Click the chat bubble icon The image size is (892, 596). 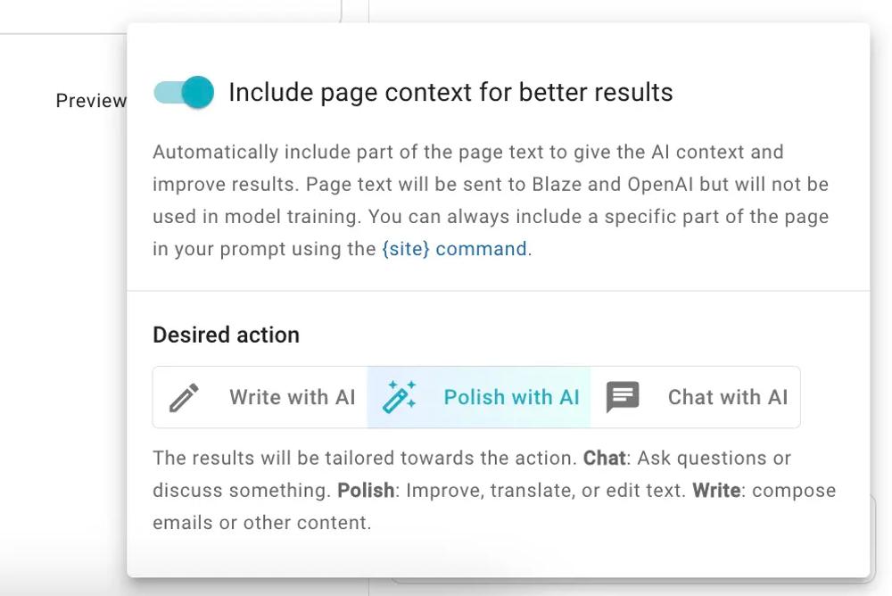pyautogui.click(x=623, y=397)
